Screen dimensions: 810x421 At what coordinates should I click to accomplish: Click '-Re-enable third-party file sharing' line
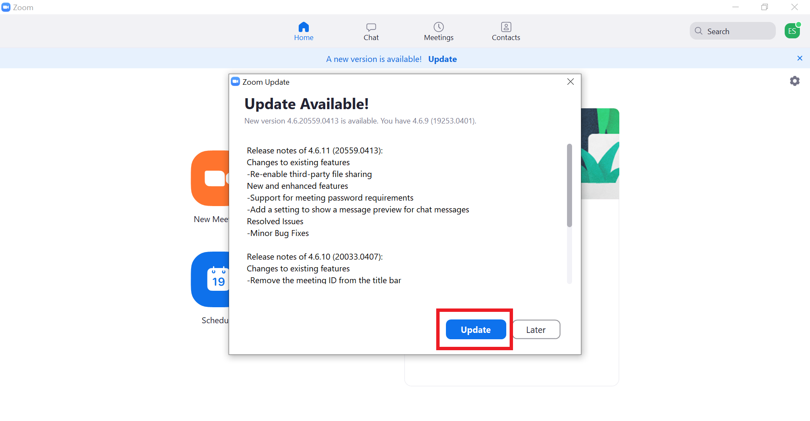(309, 174)
